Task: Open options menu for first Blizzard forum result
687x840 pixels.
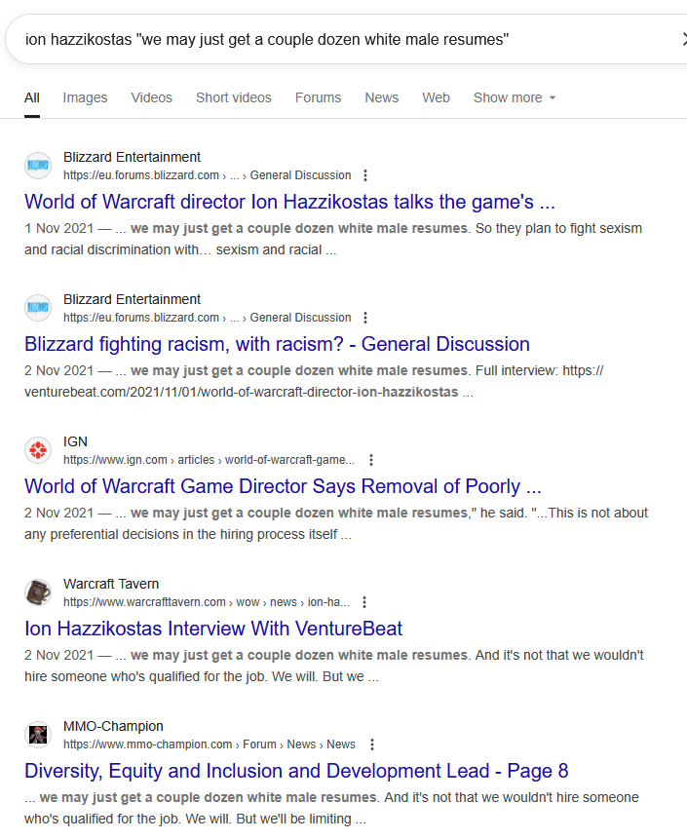Action: [365, 175]
